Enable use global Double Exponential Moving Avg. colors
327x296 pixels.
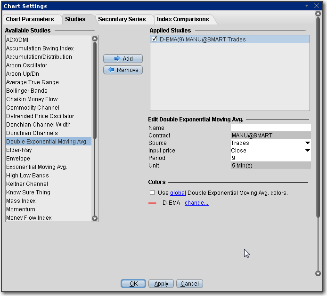152,192
